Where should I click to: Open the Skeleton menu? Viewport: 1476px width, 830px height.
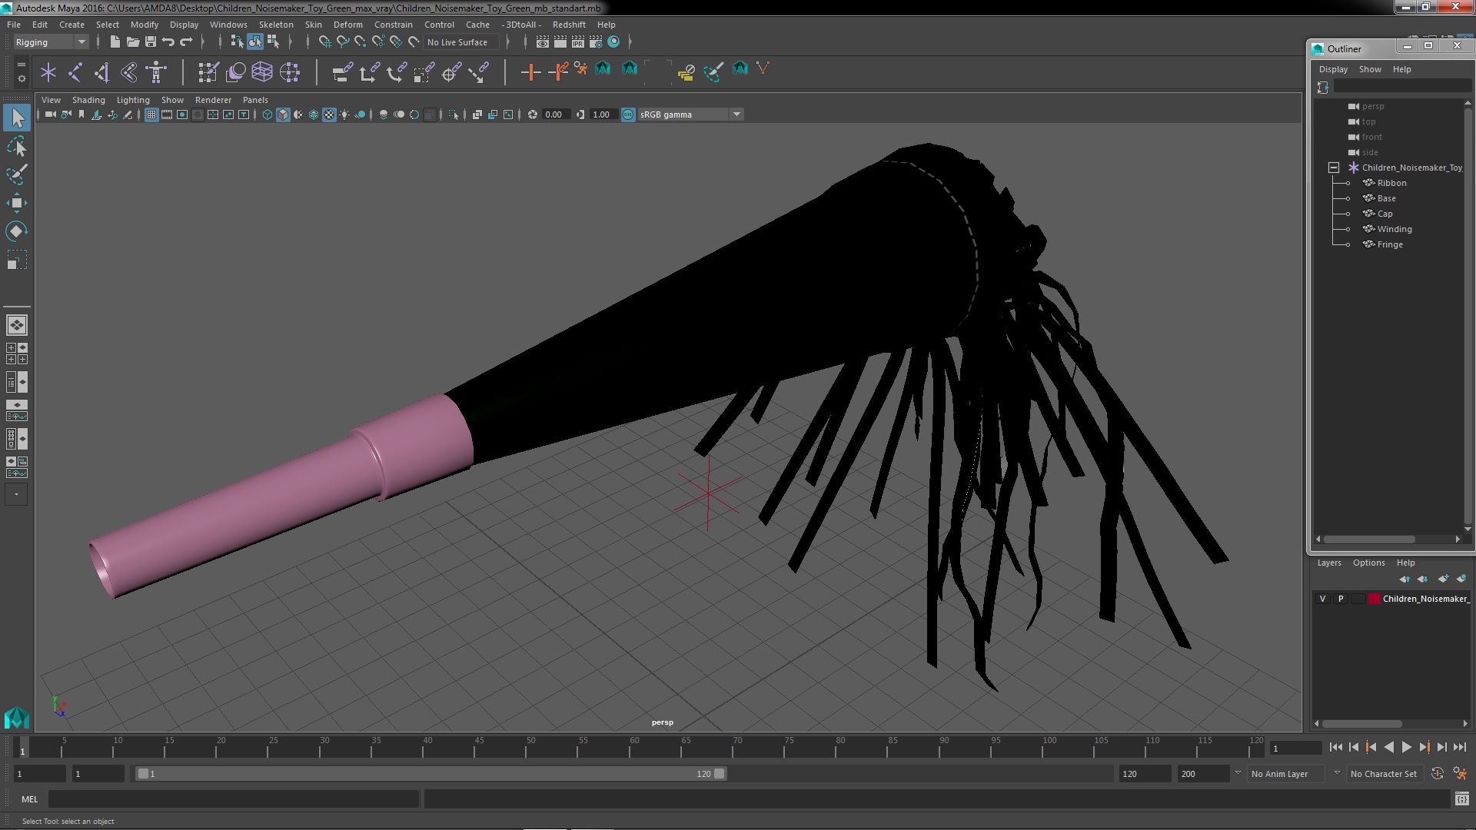pyautogui.click(x=276, y=25)
